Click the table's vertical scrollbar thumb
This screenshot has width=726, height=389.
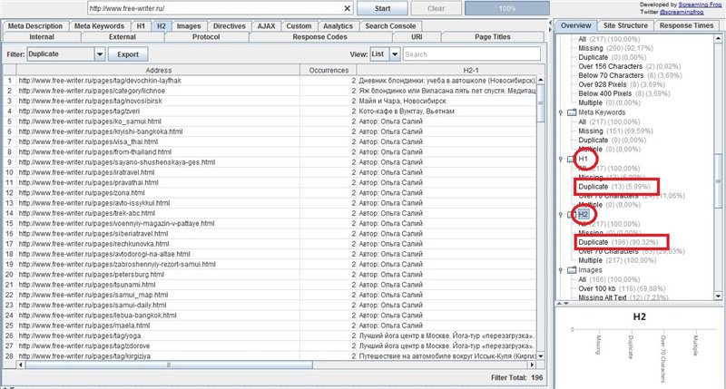[x=540, y=102]
